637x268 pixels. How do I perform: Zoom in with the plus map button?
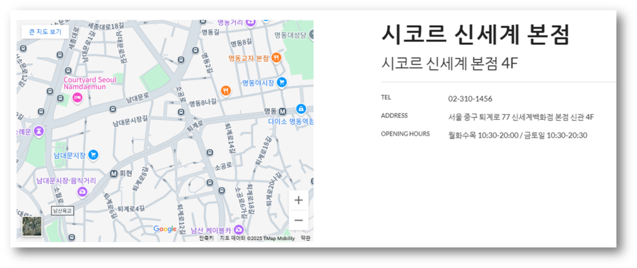coord(299,200)
